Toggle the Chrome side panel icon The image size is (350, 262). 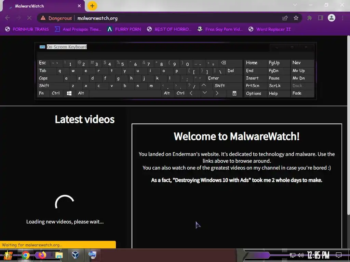[x=321, y=18]
